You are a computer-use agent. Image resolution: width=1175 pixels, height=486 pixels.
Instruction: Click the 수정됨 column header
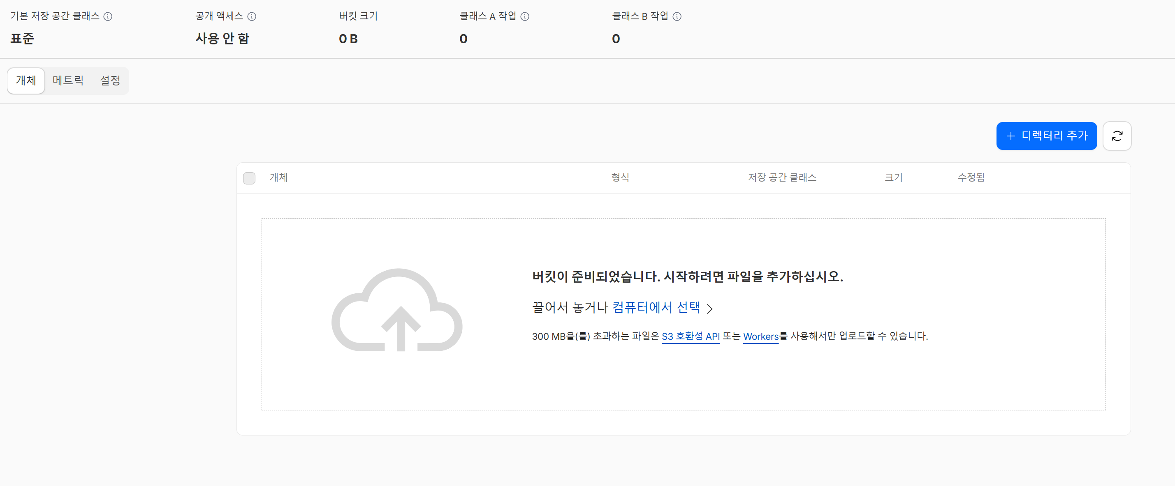click(x=971, y=177)
